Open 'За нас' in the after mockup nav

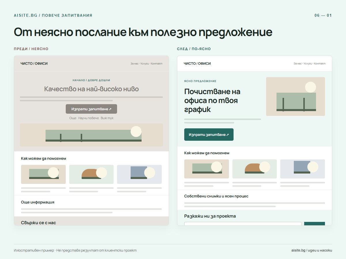298,64
